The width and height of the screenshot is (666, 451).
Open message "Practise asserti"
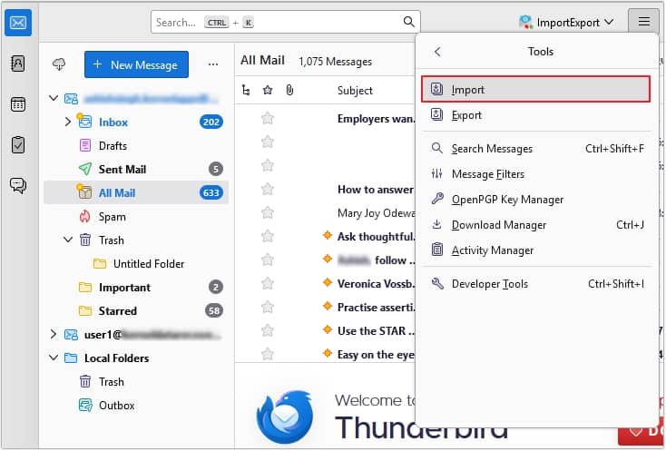tap(376, 308)
